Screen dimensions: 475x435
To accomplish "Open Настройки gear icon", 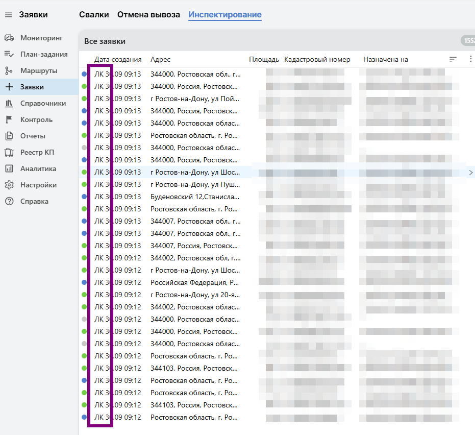I will (9, 185).
